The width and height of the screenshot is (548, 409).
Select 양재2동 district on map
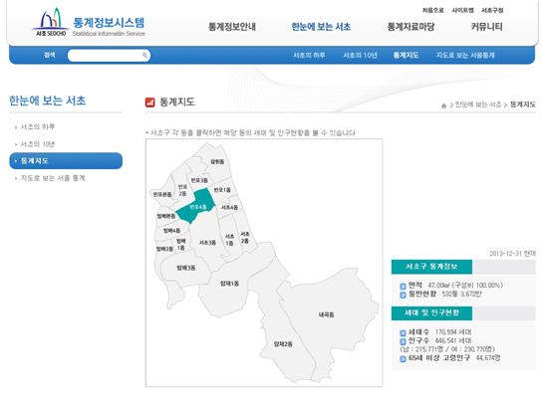click(283, 344)
